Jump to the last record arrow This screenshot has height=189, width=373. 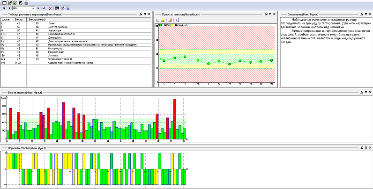pyautogui.click(x=44, y=8)
